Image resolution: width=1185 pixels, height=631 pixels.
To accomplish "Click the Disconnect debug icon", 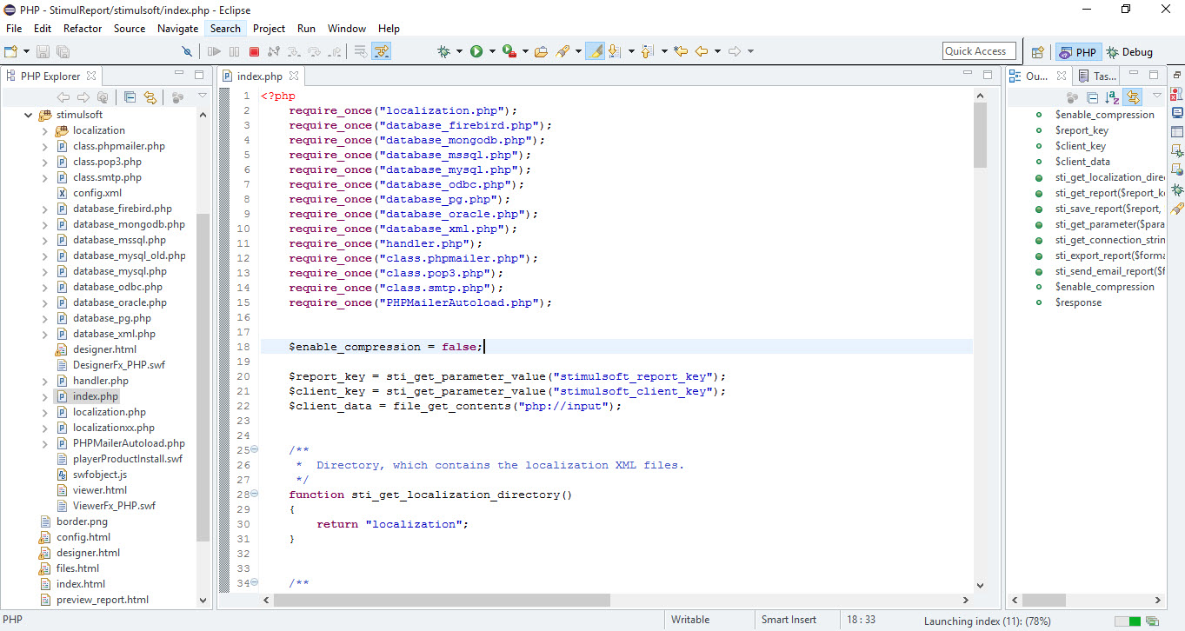I will (274, 51).
